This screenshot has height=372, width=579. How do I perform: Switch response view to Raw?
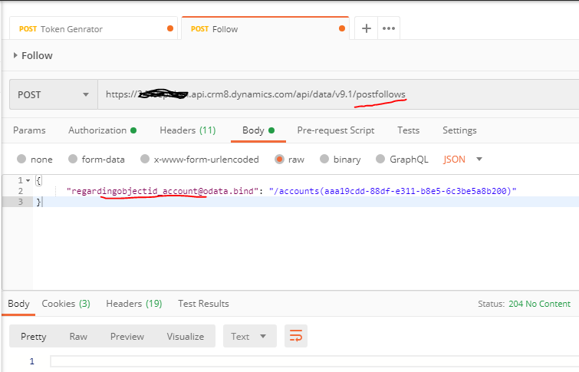tap(78, 337)
